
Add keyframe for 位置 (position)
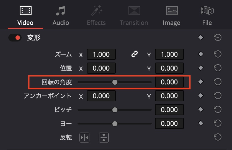tap(201, 68)
